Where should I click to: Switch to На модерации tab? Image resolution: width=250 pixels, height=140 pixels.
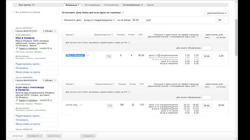point(92,5)
